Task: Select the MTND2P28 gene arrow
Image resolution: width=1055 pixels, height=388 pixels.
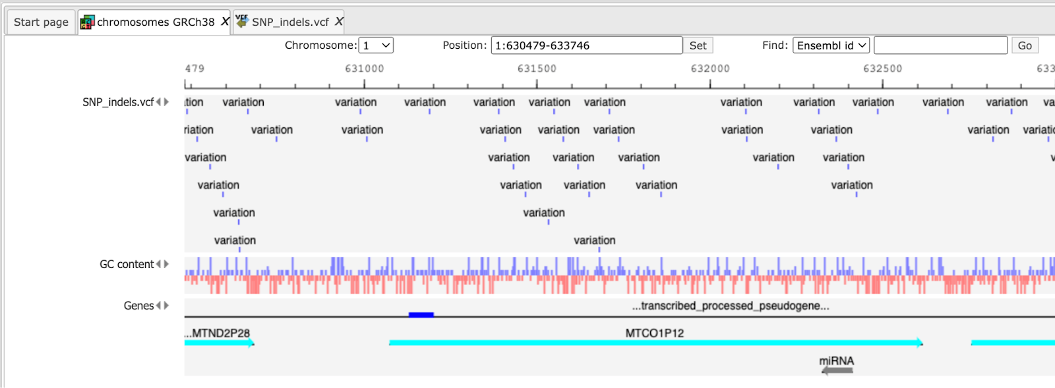Action: 219,343
